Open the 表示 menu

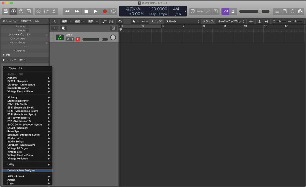click(93, 21)
